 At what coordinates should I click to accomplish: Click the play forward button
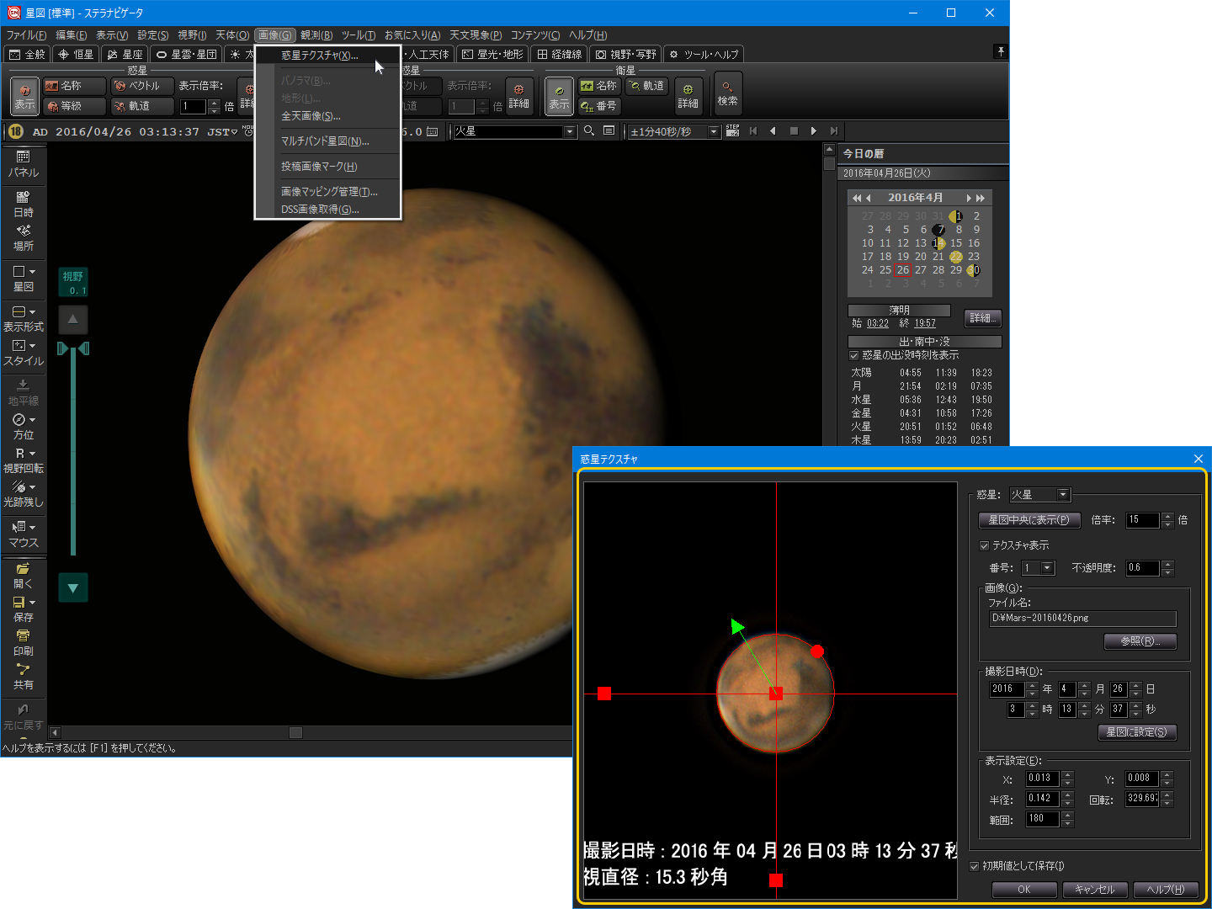tap(813, 131)
